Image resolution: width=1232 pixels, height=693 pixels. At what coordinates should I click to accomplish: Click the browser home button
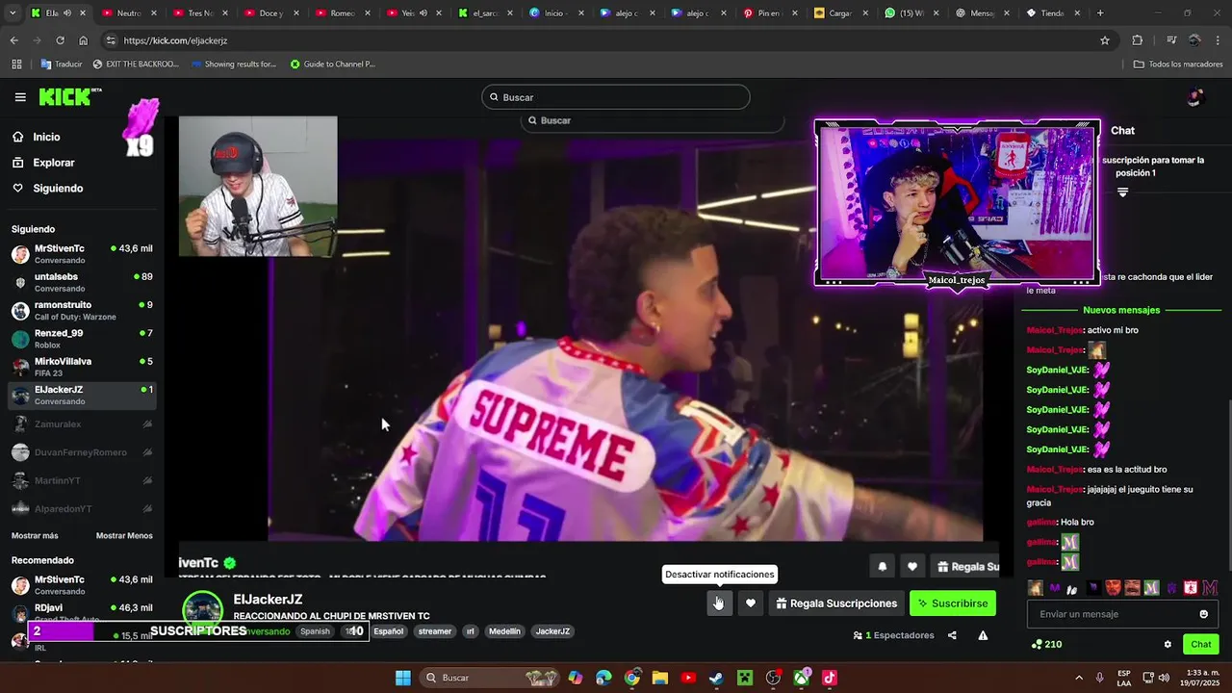click(84, 40)
